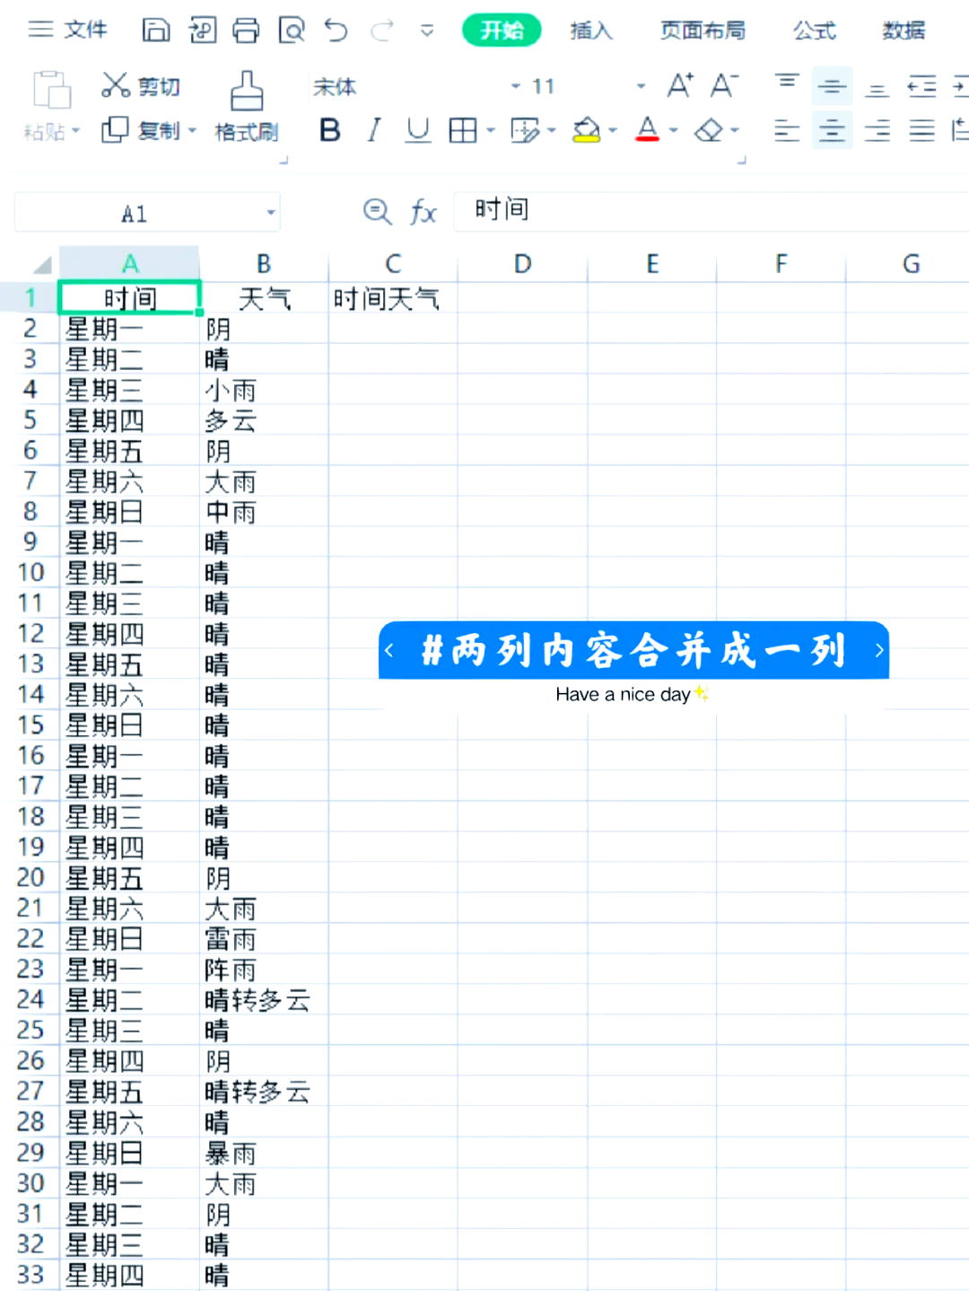
Task: Click the Select All corner triangle
Action: pyautogui.click(x=42, y=265)
